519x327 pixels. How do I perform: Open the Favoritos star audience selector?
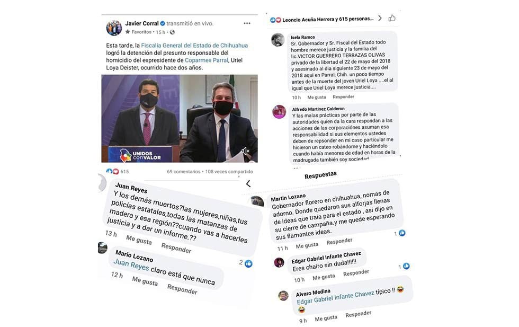[138, 32]
